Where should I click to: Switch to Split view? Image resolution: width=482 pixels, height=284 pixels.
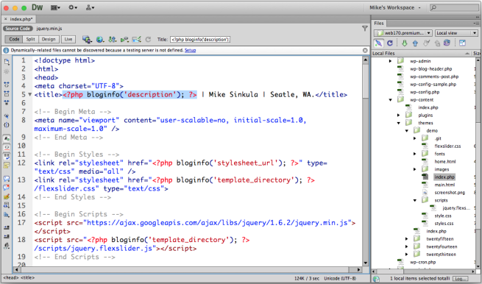(x=30, y=39)
